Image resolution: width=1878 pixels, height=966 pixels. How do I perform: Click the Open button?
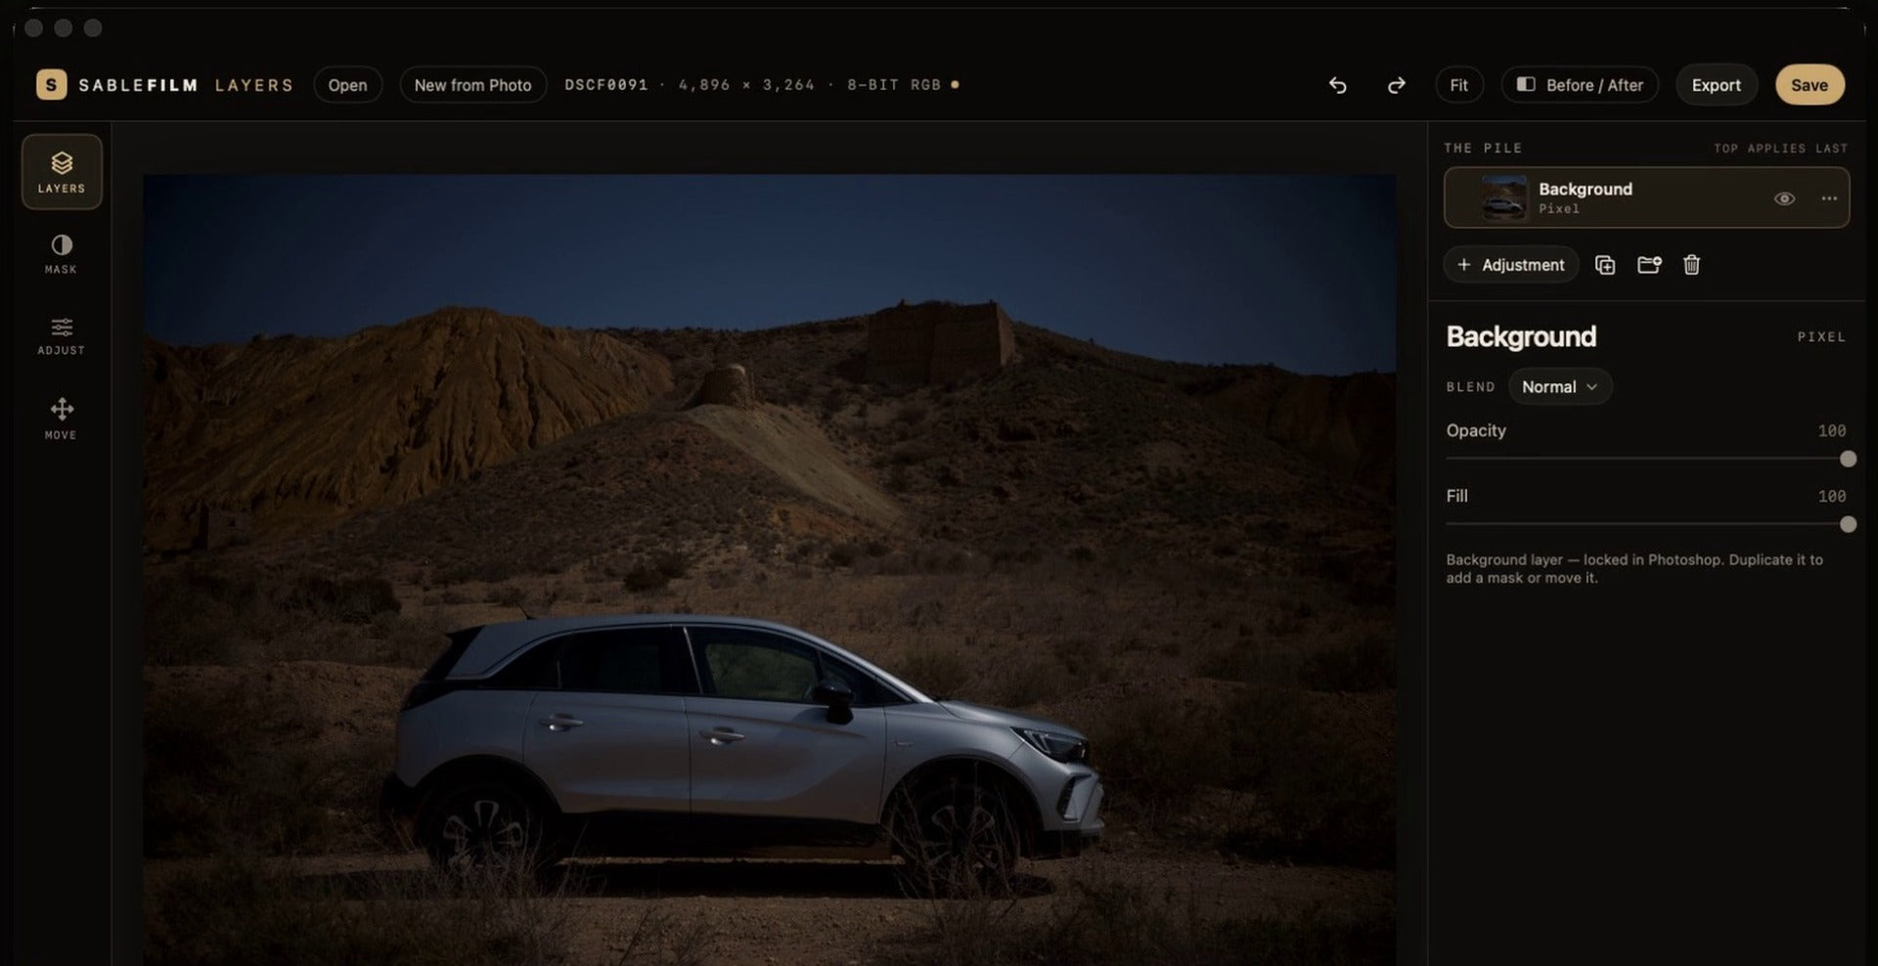tap(347, 85)
